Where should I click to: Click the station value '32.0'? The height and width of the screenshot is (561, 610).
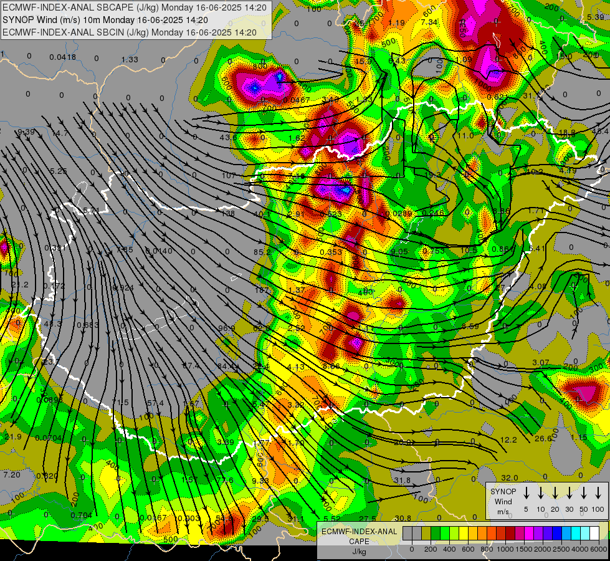tap(509, 477)
